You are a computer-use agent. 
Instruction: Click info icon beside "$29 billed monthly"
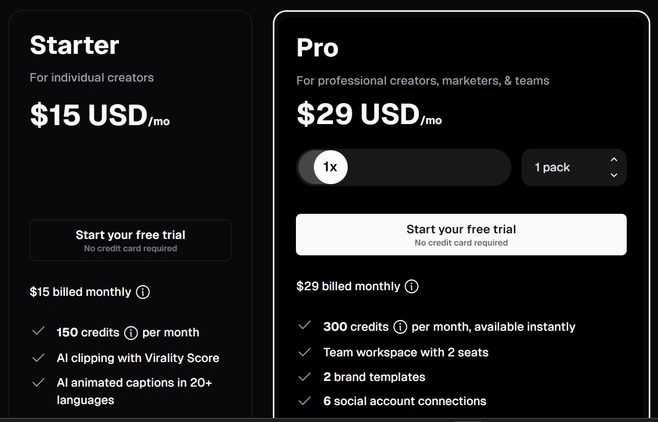click(x=411, y=286)
